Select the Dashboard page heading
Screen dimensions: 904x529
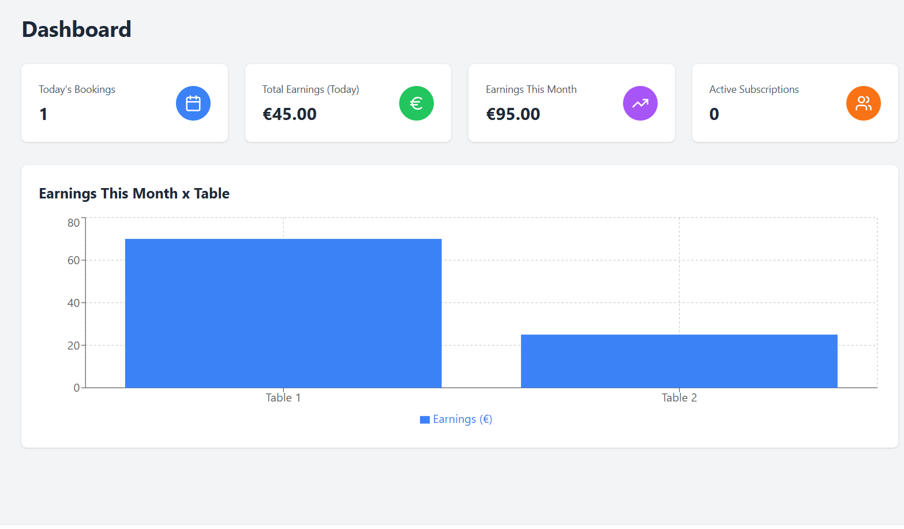click(76, 29)
